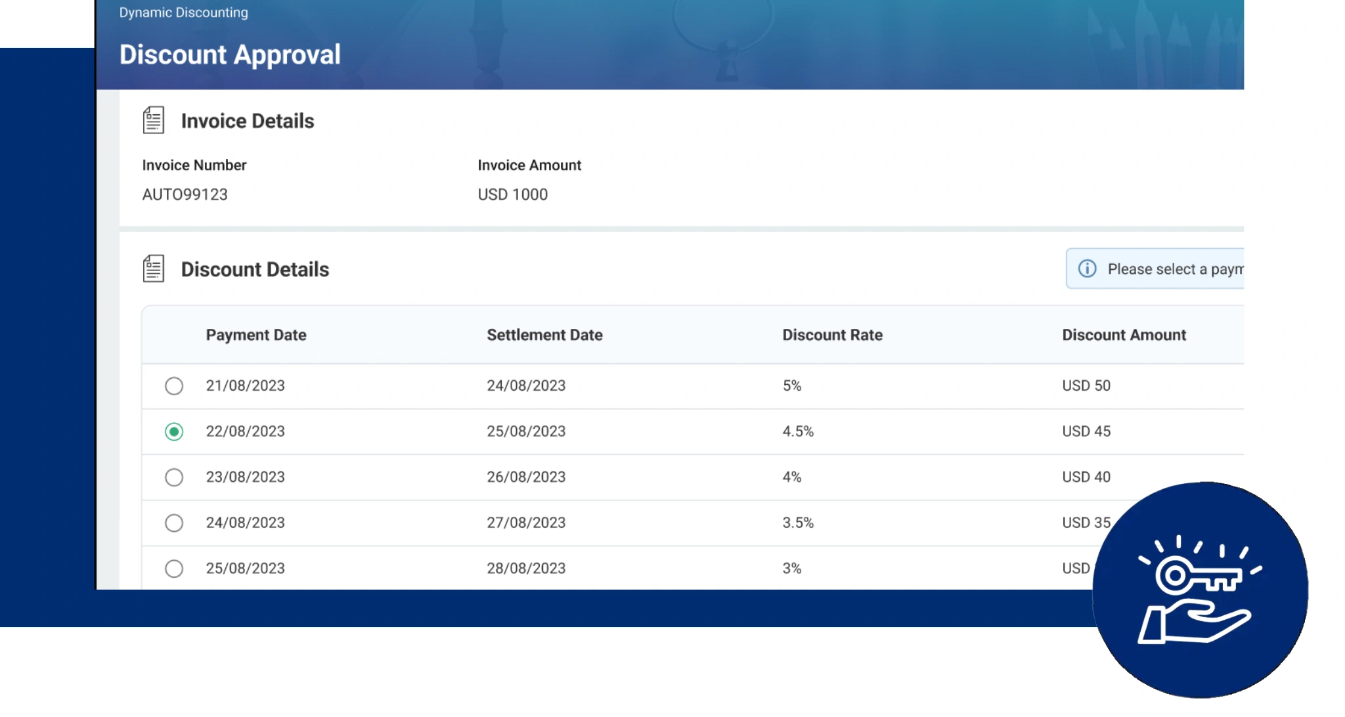This screenshot has height=717, width=1345.
Task: Click the Settlement Date column header
Action: click(x=544, y=335)
